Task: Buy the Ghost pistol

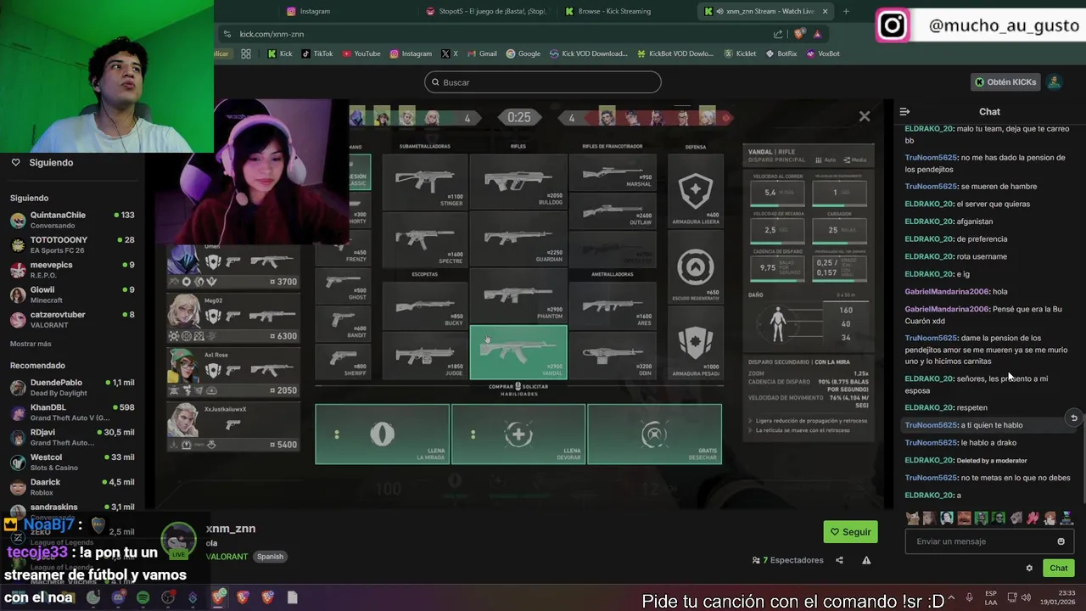Action: (344, 287)
